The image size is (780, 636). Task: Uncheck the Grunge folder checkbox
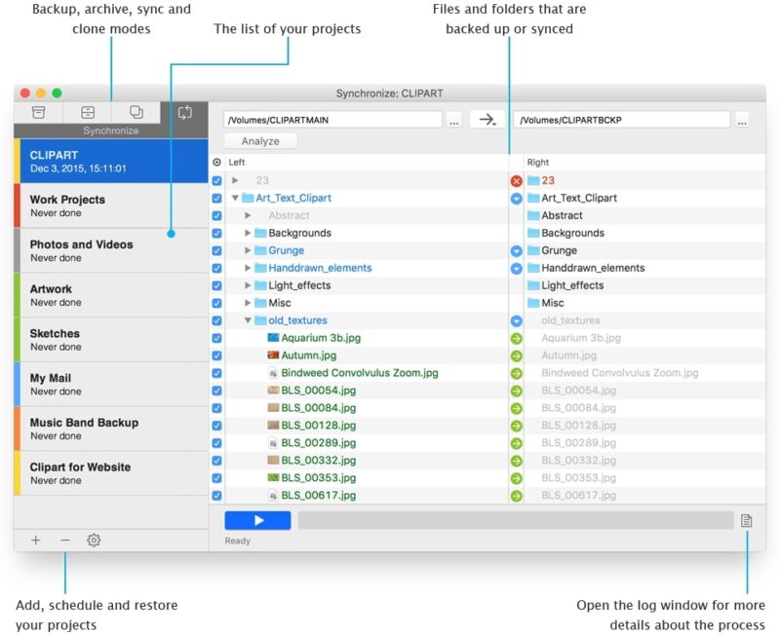[x=216, y=250]
